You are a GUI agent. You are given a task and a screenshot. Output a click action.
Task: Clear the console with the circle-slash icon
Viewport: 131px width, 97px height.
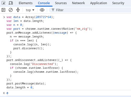click(11, 10)
